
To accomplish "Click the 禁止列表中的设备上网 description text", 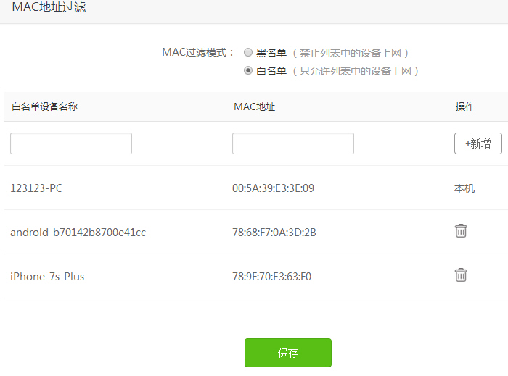I will (351, 53).
